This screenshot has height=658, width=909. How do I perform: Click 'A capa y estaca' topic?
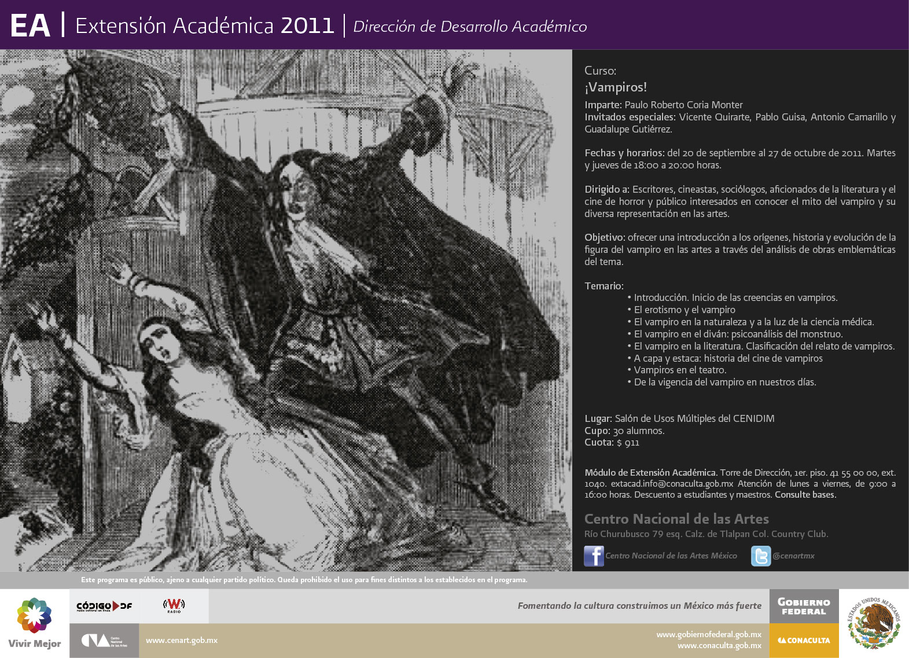coord(728,358)
